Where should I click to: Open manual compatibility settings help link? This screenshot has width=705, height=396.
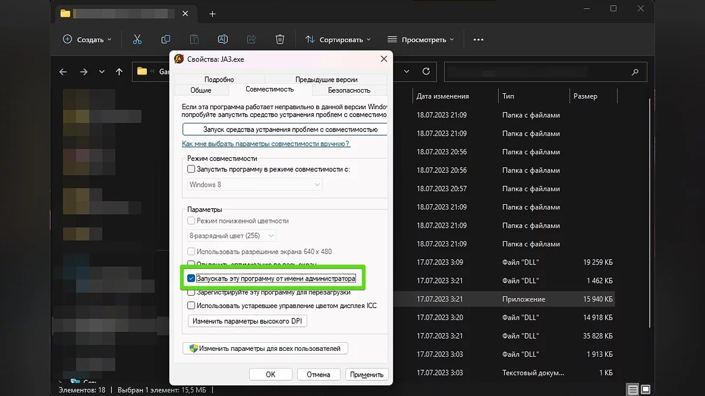266,144
